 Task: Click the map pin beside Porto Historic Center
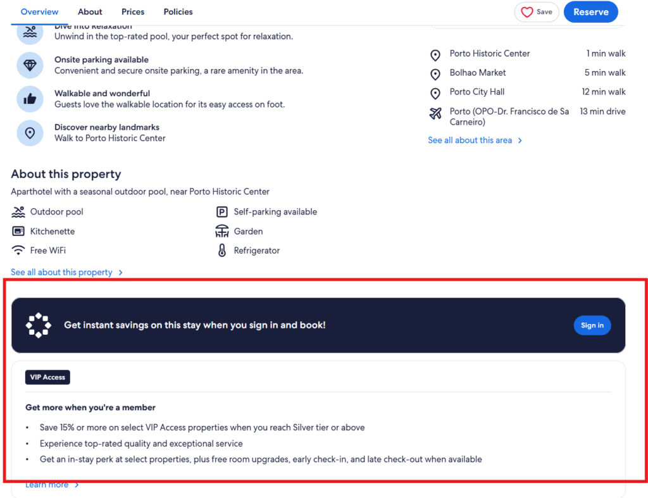click(x=435, y=55)
